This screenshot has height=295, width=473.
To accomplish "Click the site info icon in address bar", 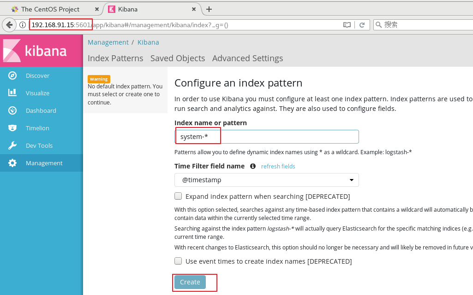I will pyautogui.click(x=23, y=25).
